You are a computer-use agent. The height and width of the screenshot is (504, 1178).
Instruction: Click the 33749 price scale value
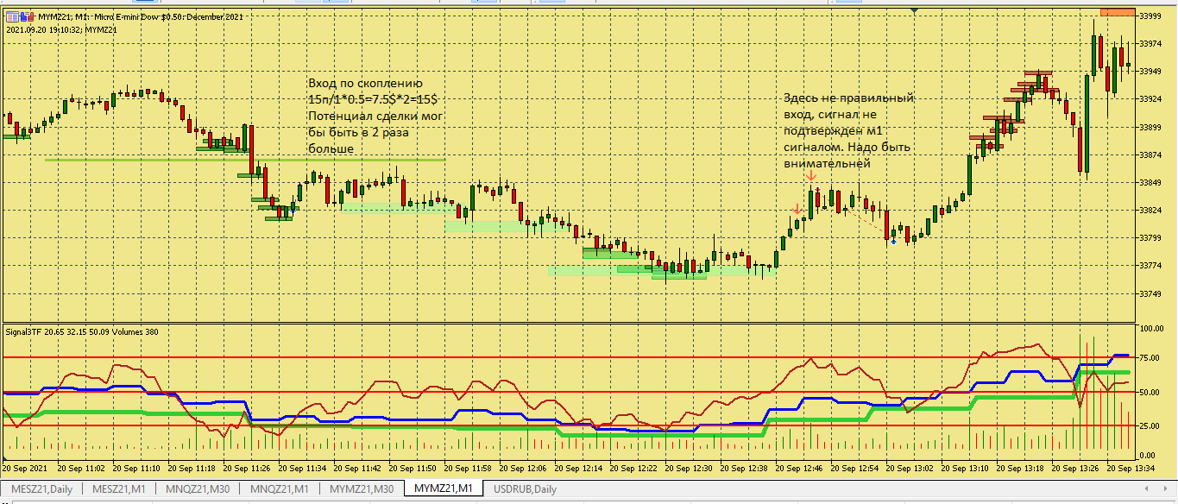[1150, 294]
